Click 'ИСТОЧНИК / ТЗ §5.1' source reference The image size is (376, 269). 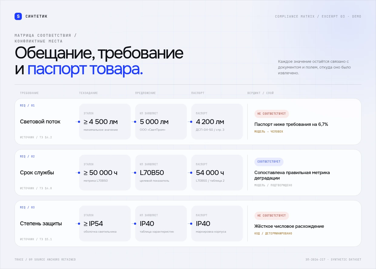(36, 239)
